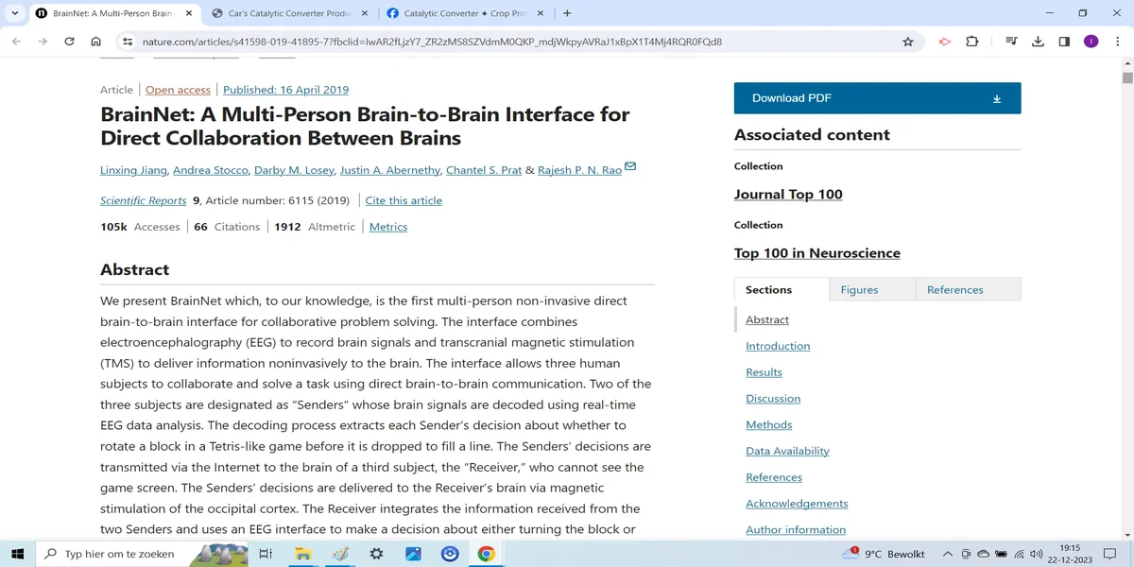Toggle the Chrome side panel

pyautogui.click(x=1064, y=42)
